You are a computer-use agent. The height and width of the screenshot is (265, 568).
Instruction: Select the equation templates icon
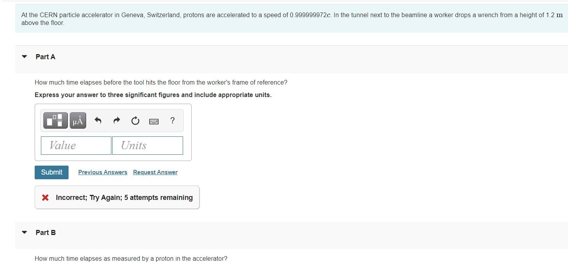click(x=55, y=120)
